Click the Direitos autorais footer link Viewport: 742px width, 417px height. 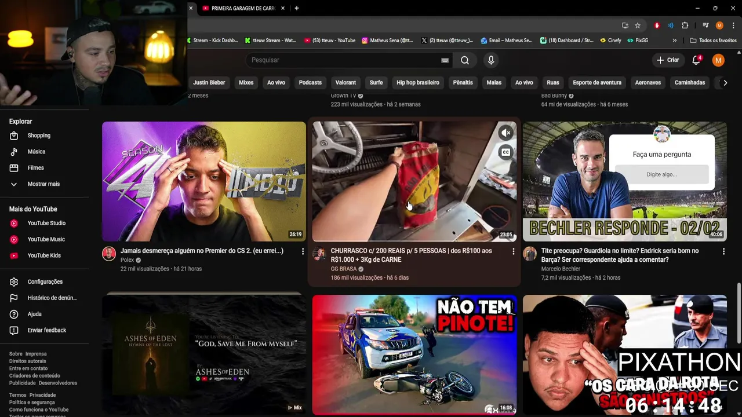tap(27, 361)
